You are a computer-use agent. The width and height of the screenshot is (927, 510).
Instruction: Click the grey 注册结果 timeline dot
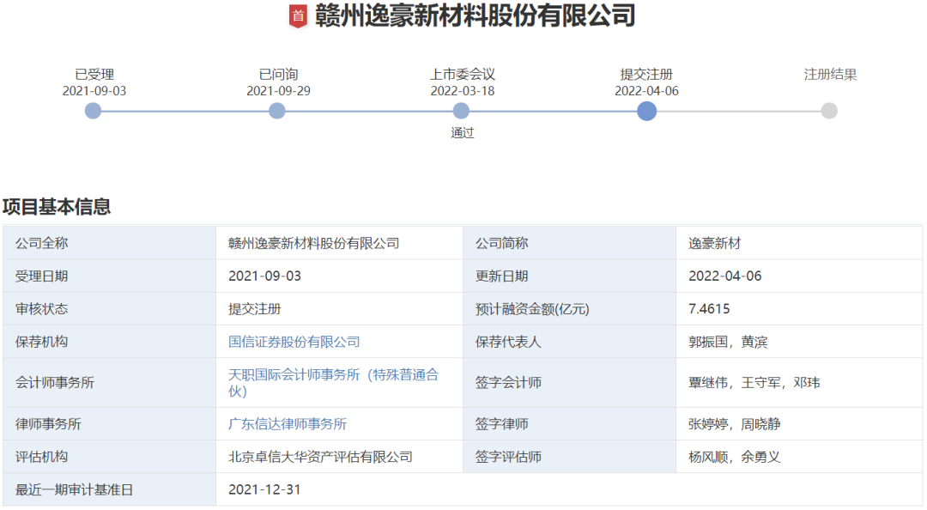[829, 111]
